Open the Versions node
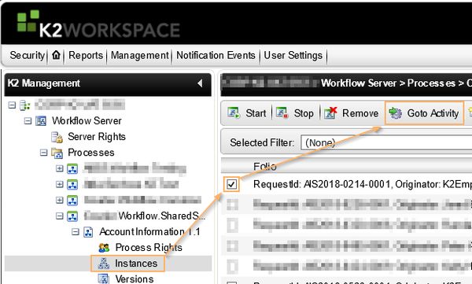The width and height of the screenshot is (472, 284). point(135,279)
